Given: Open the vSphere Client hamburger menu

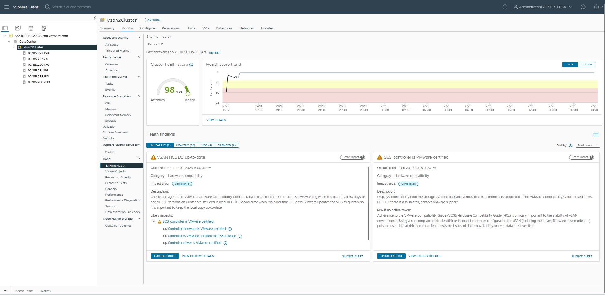Looking at the screenshot, I should pos(7,7).
